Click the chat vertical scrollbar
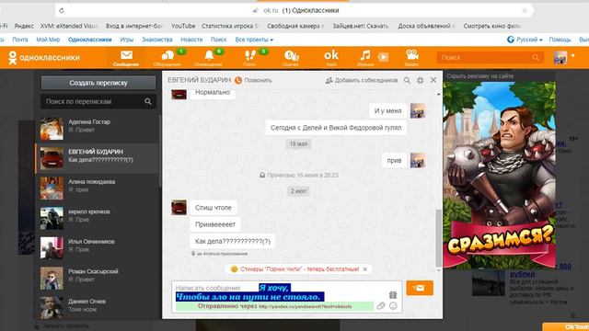Image resolution: width=589 pixels, height=331 pixels. click(438, 237)
